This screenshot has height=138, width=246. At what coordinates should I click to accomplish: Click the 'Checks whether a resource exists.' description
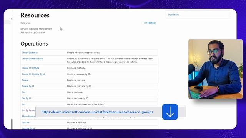[x=83, y=53]
